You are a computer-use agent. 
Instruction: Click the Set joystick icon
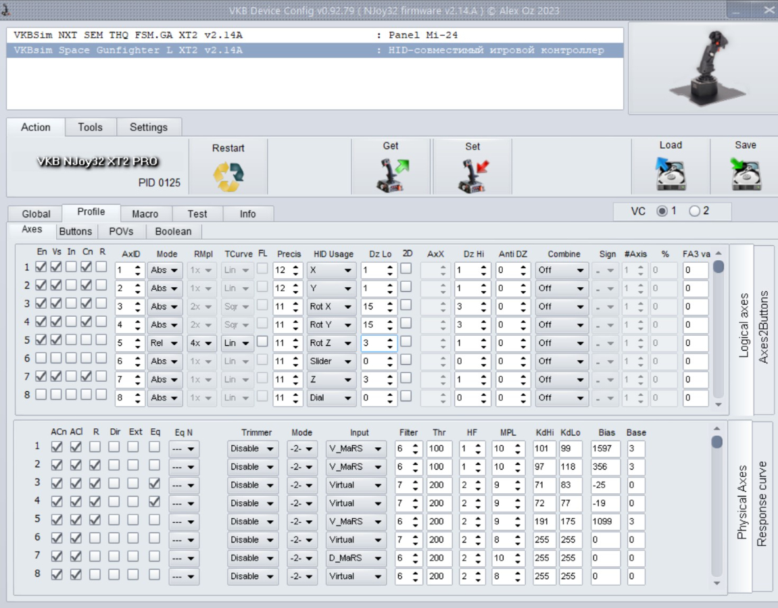[472, 176]
